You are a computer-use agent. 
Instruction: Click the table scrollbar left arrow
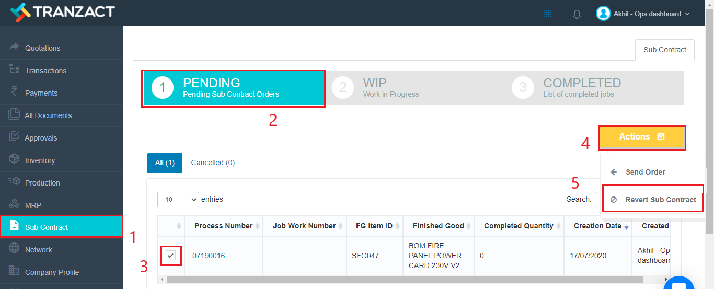(162, 280)
